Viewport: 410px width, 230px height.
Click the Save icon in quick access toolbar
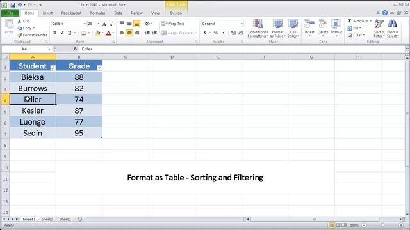pos(13,5)
